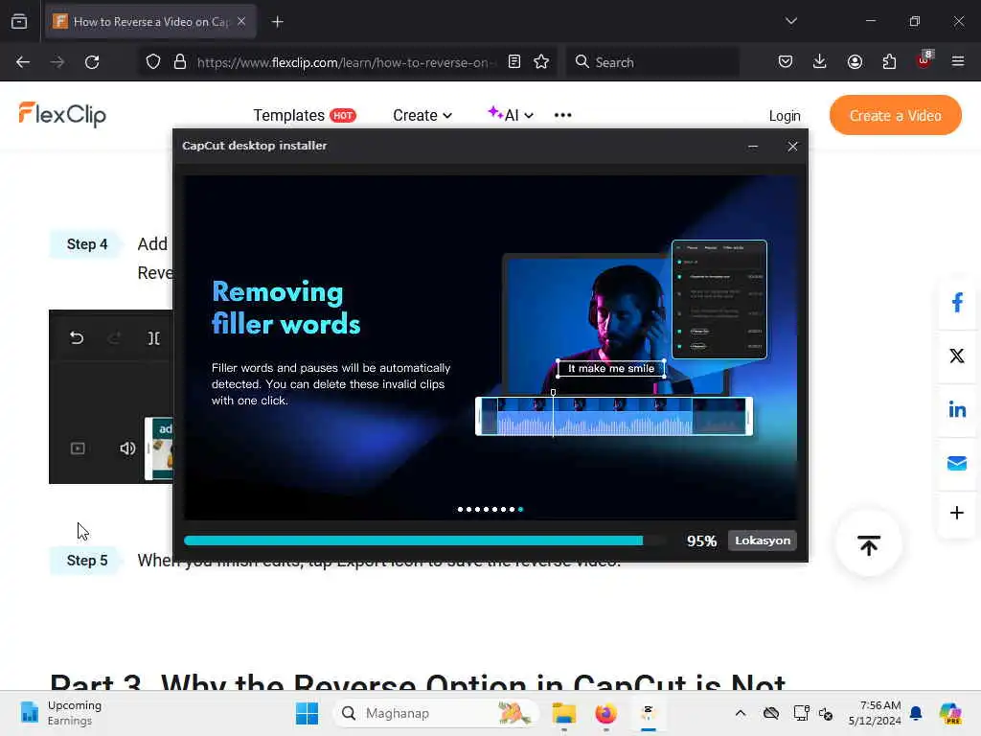Share the article on Facebook

(x=957, y=303)
